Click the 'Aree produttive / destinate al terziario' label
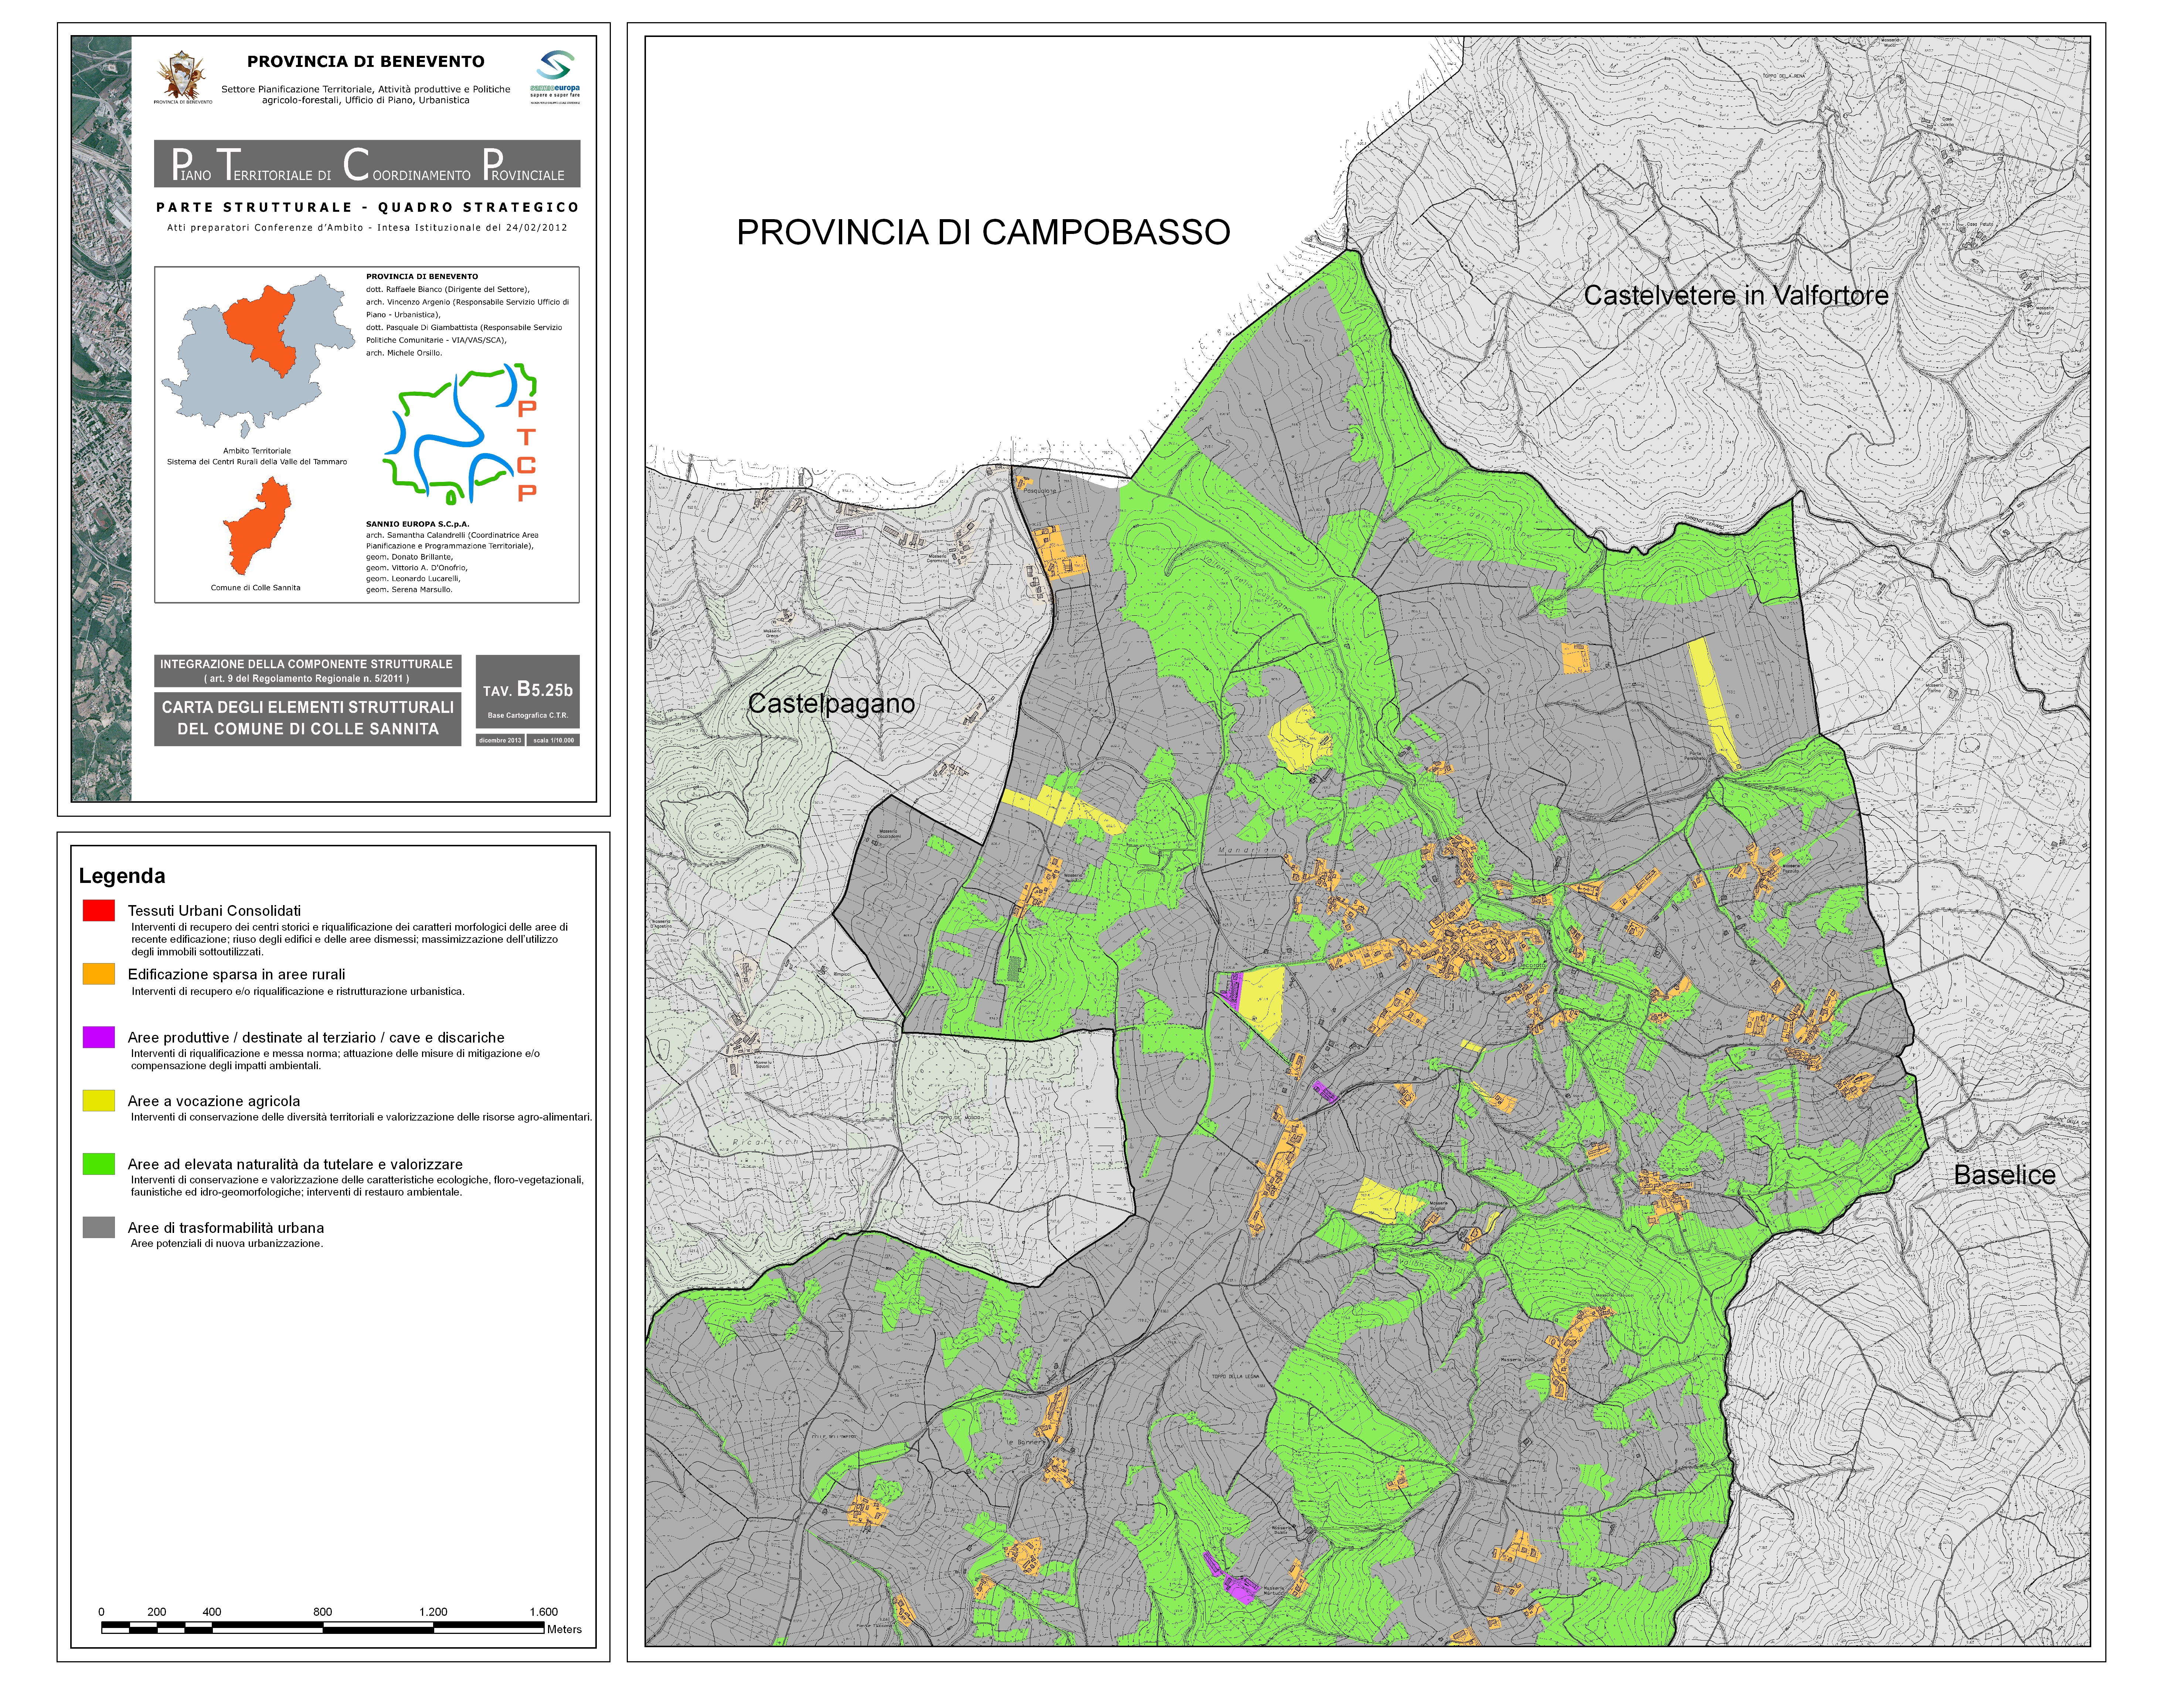The height and width of the screenshot is (1686, 2184). [316, 1038]
